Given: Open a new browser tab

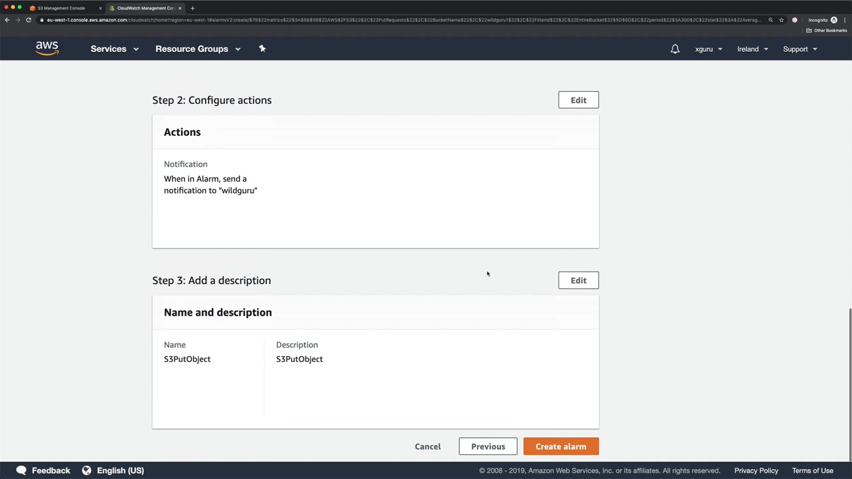Looking at the screenshot, I should click(x=192, y=8).
